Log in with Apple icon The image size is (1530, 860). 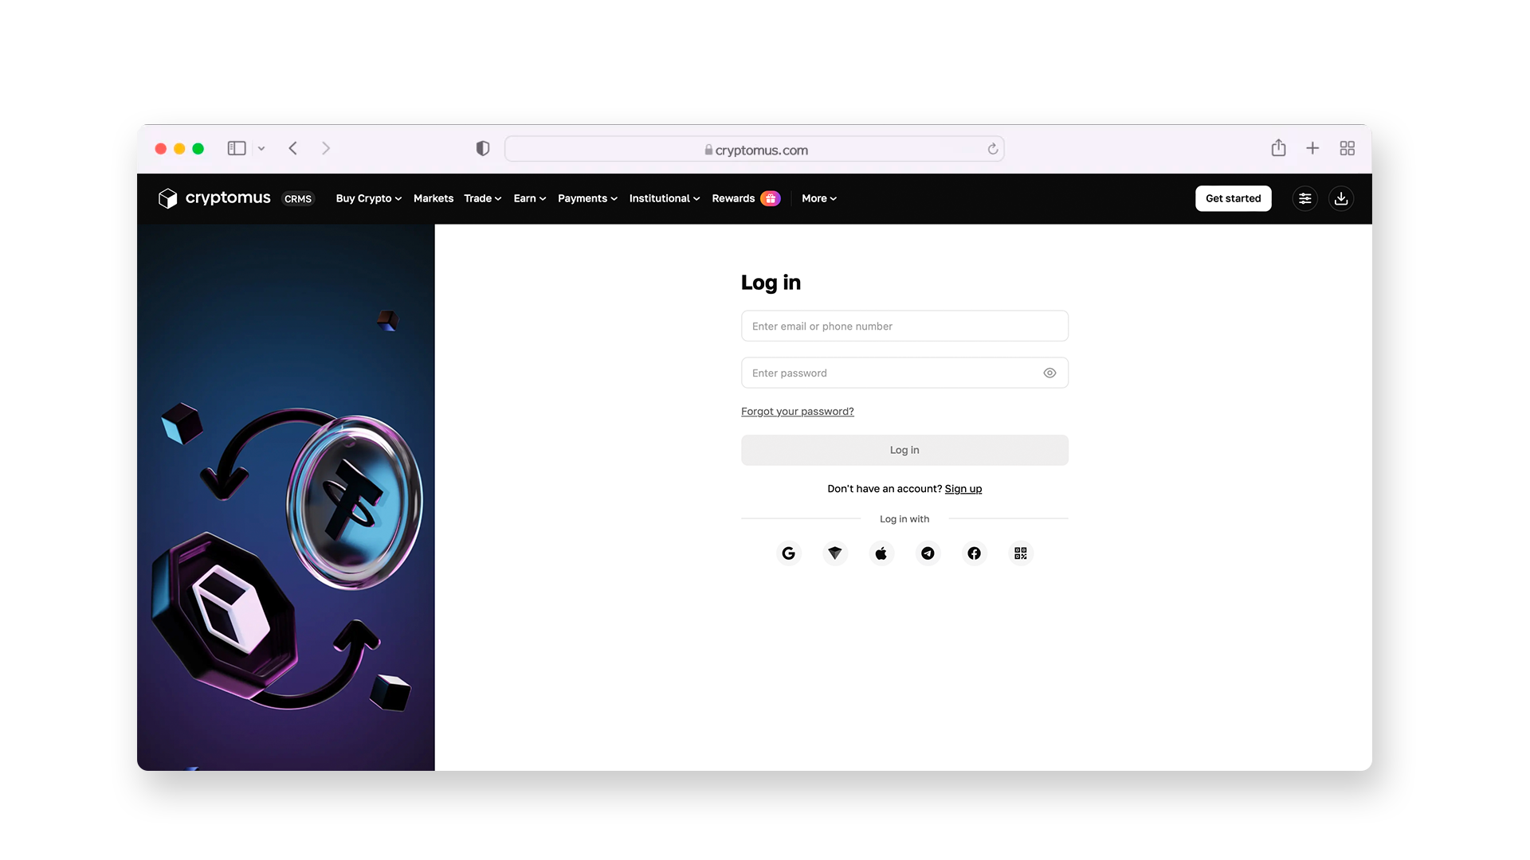click(881, 553)
